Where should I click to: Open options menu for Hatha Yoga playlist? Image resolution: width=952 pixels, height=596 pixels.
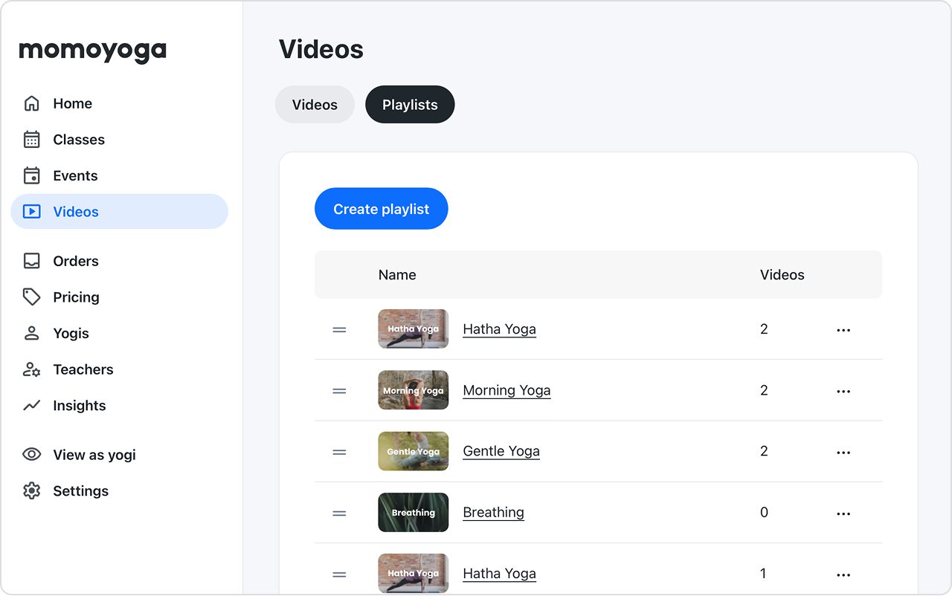pyautogui.click(x=843, y=328)
